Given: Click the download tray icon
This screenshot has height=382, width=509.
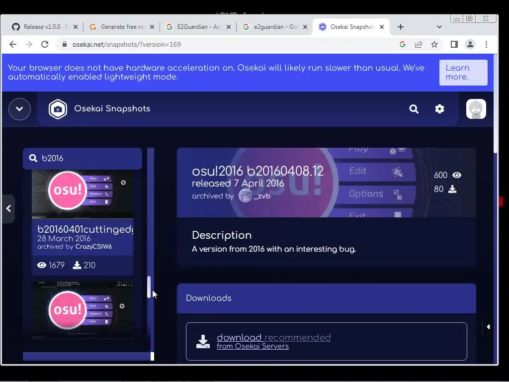Looking at the screenshot, I should point(203,342).
